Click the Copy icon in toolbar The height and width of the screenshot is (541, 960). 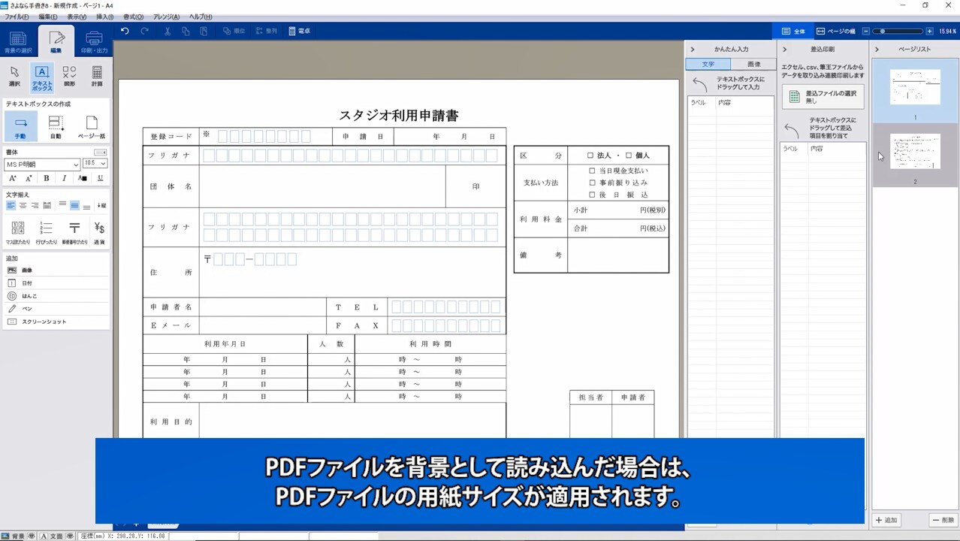point(185,31)
